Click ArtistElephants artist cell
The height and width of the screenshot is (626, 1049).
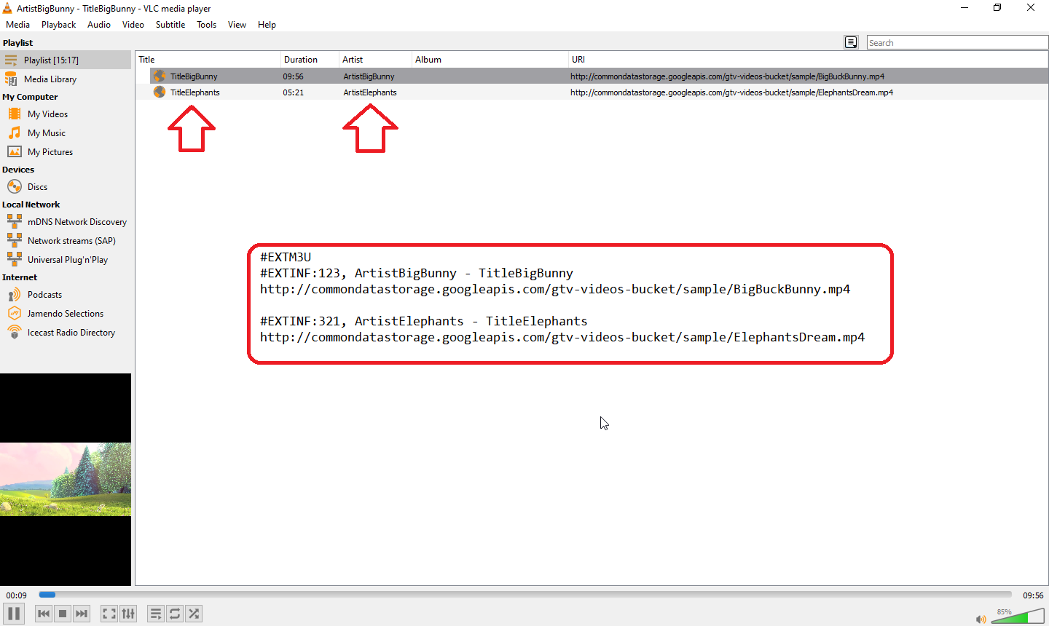coord(370,92)
